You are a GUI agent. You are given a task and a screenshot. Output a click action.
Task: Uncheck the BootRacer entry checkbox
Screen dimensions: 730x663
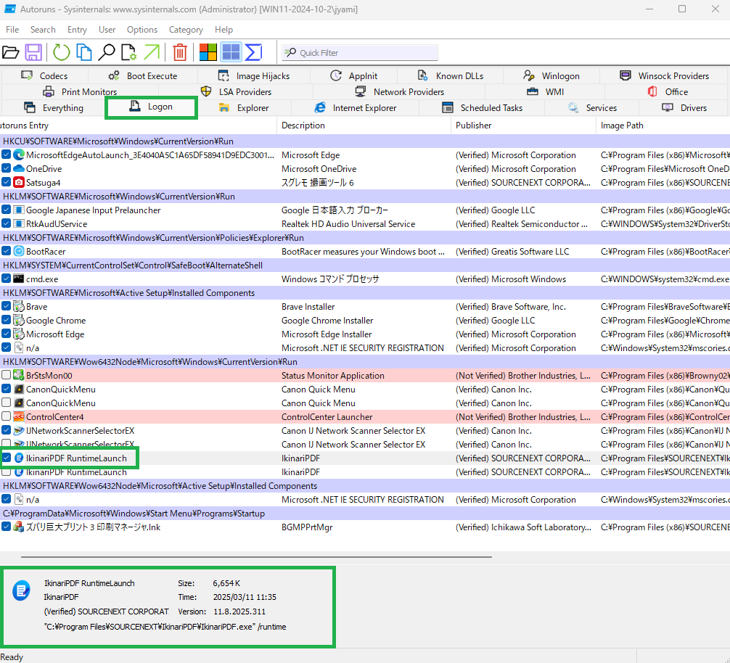tap(6, 251)
